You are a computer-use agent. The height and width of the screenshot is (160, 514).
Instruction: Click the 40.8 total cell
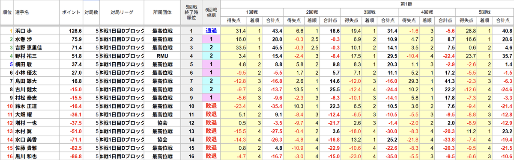pos(503,31)
